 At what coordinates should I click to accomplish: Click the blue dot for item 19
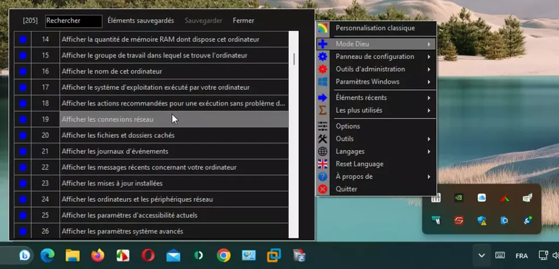[23, 120]
